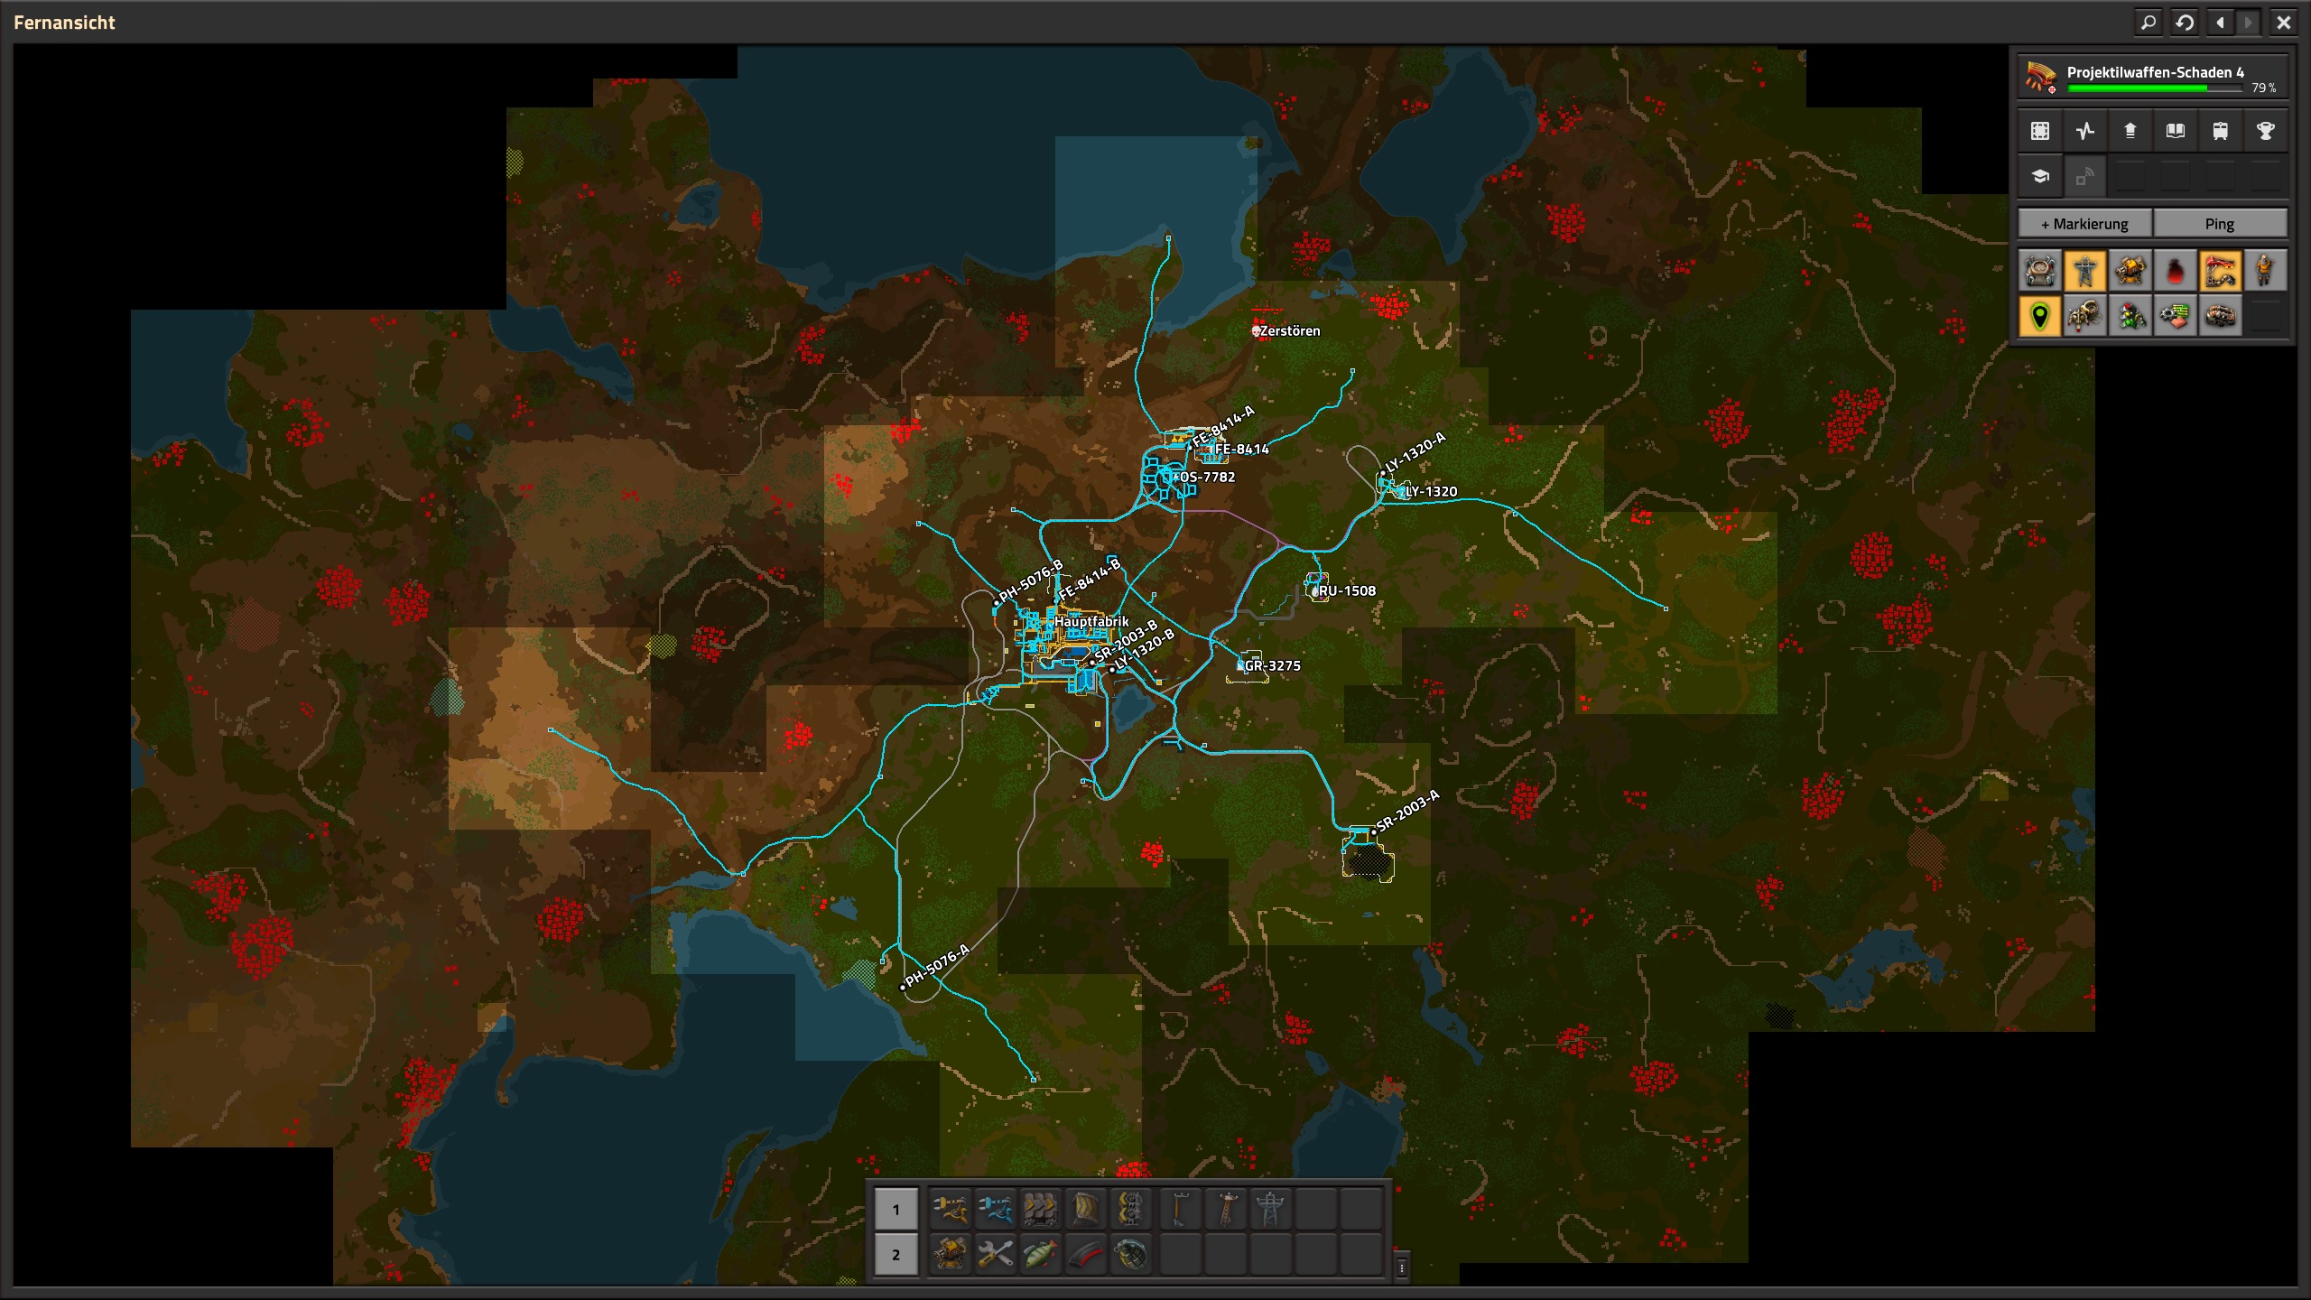Click the LY-1320-A map marker

click(1415, 452)
